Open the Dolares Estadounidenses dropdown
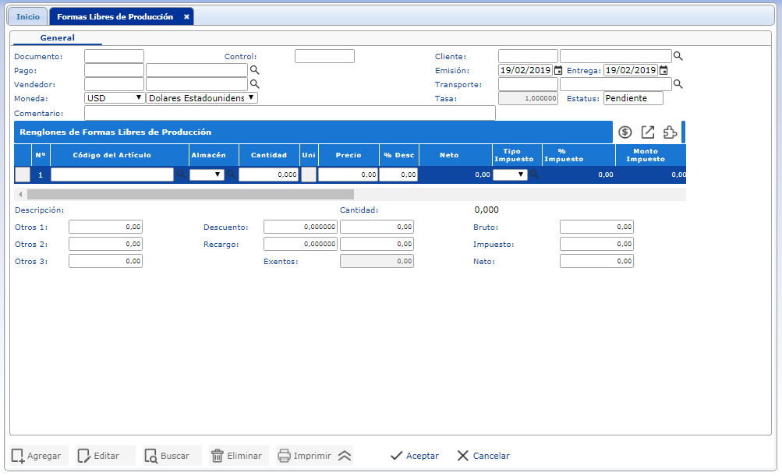Screen dimensions: 782x476 tap(201, 98)
